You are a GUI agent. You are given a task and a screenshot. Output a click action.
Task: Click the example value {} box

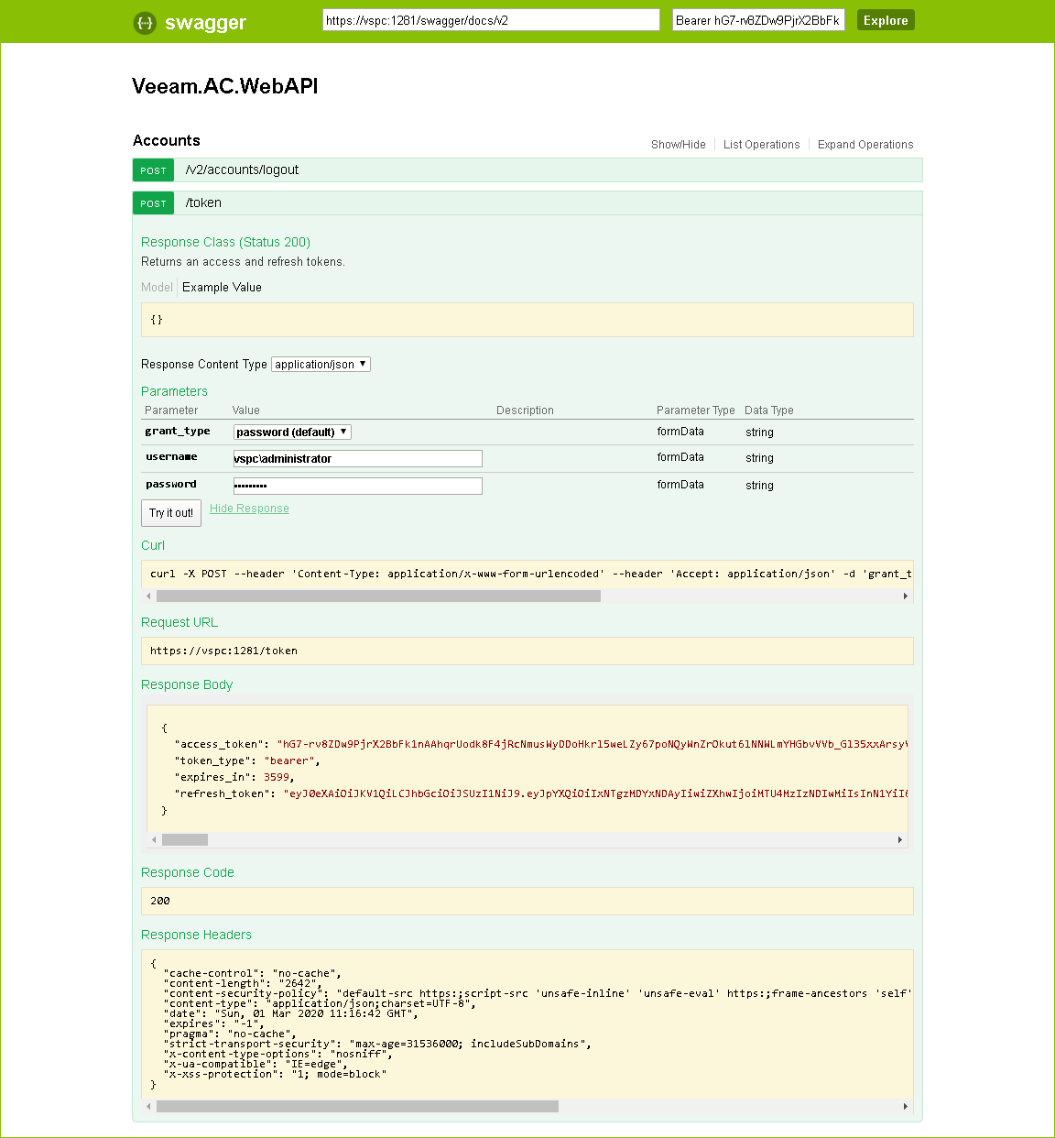[x=527, y=320]
